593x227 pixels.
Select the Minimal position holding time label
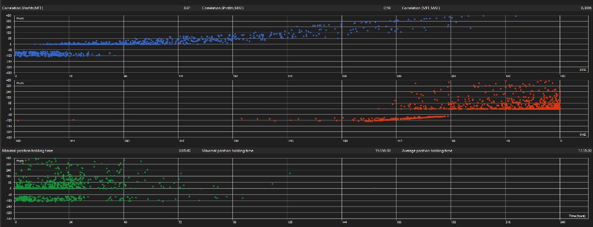click(x=28, y=151)
